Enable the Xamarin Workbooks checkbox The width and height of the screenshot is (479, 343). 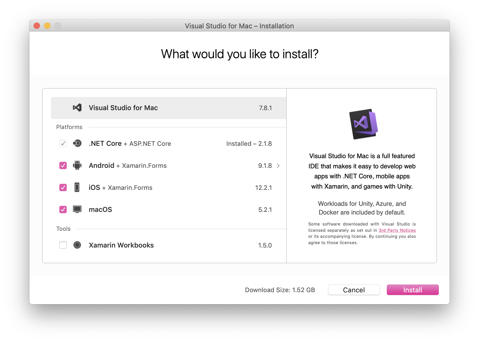pos(63,245)
